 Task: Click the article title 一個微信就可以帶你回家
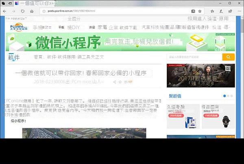tap(81, 73)
